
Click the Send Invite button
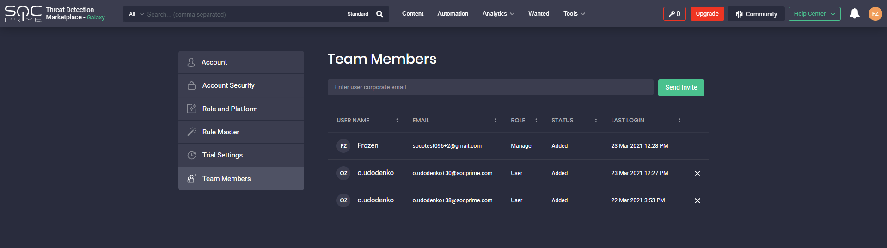click(x=681, y=87)
